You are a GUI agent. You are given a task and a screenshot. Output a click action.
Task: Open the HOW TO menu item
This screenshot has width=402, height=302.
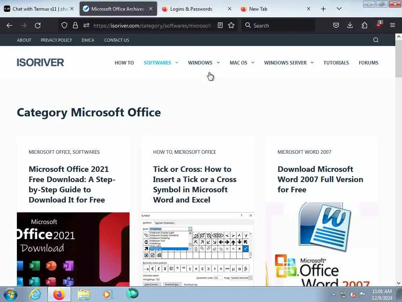tap(124, 63)
